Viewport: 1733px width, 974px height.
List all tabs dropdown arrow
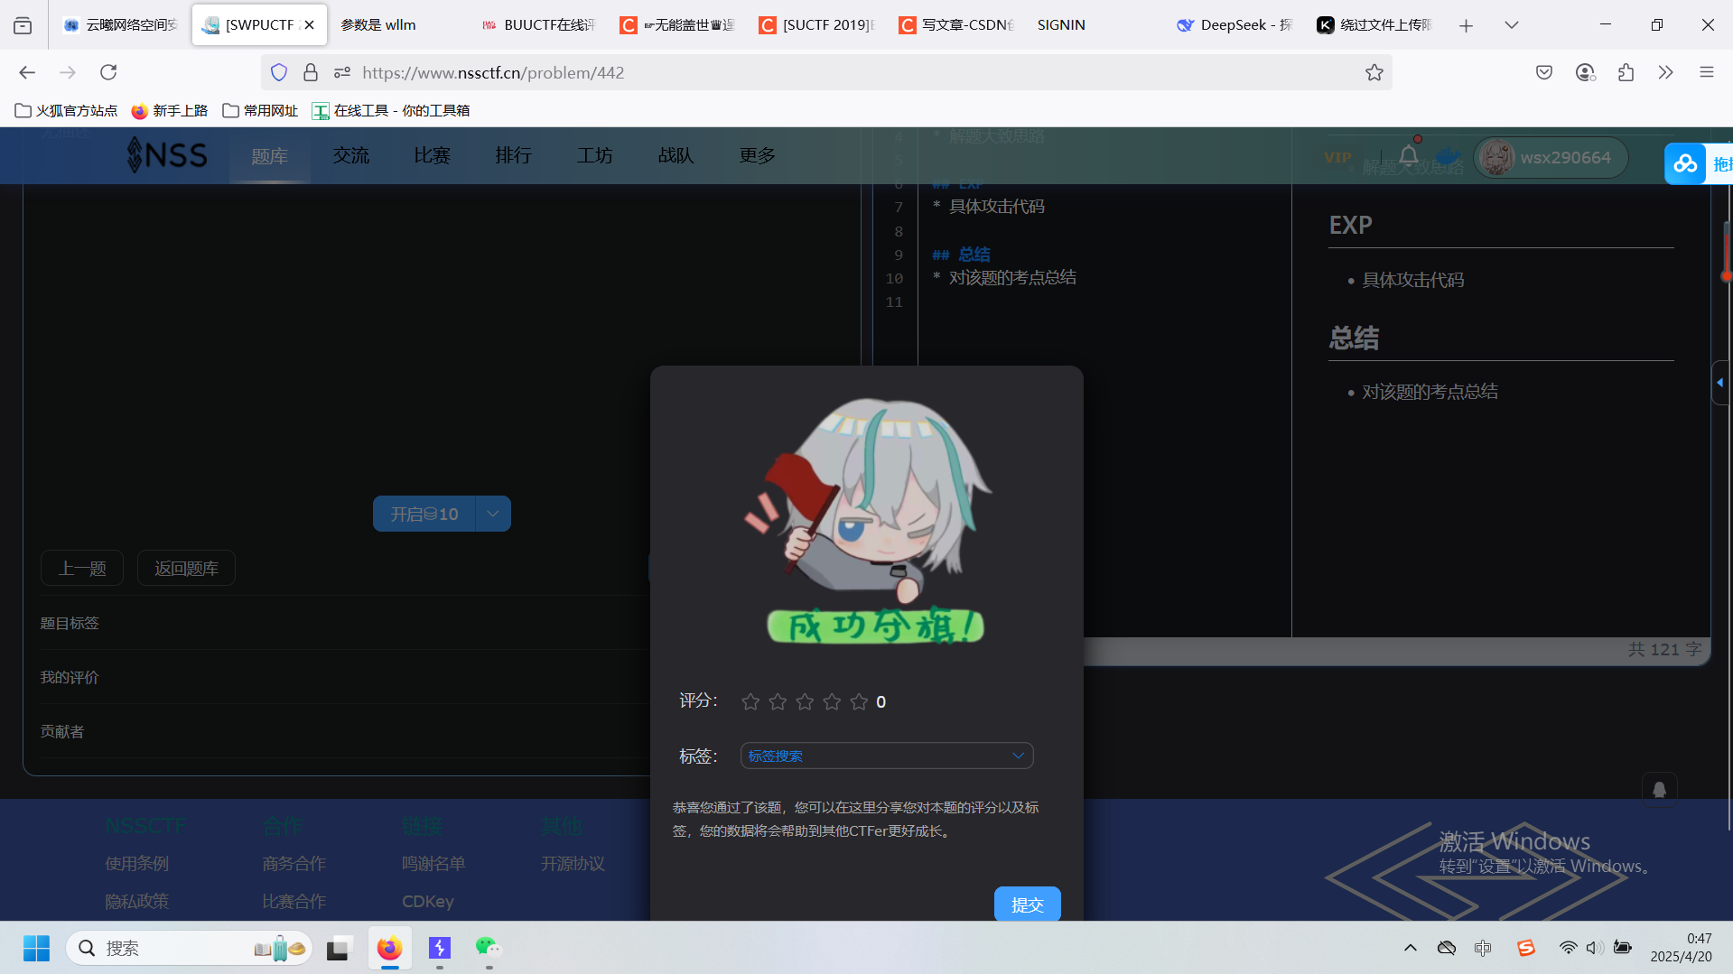(x=1511, y=25)
